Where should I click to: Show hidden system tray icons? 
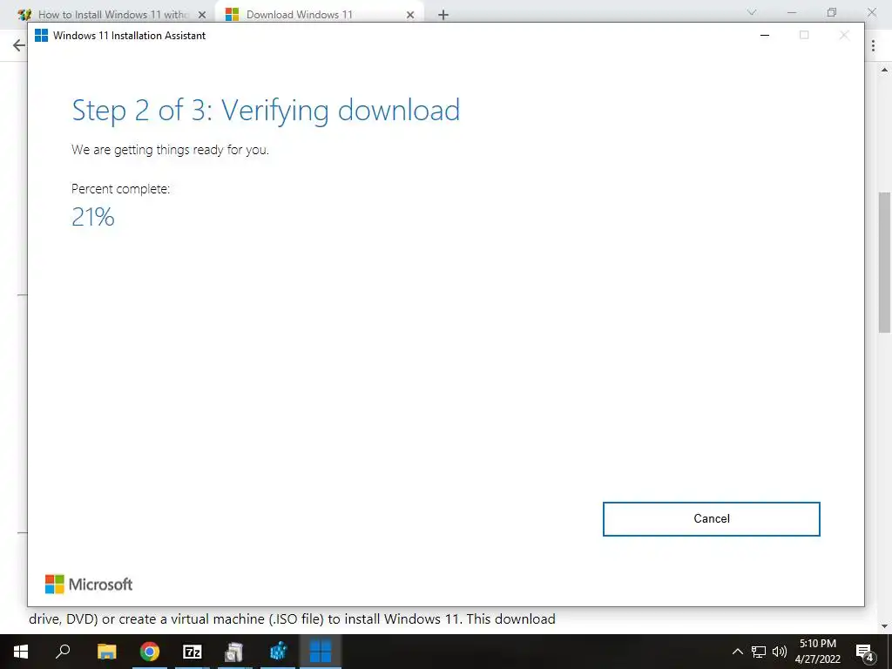(737, 652)
